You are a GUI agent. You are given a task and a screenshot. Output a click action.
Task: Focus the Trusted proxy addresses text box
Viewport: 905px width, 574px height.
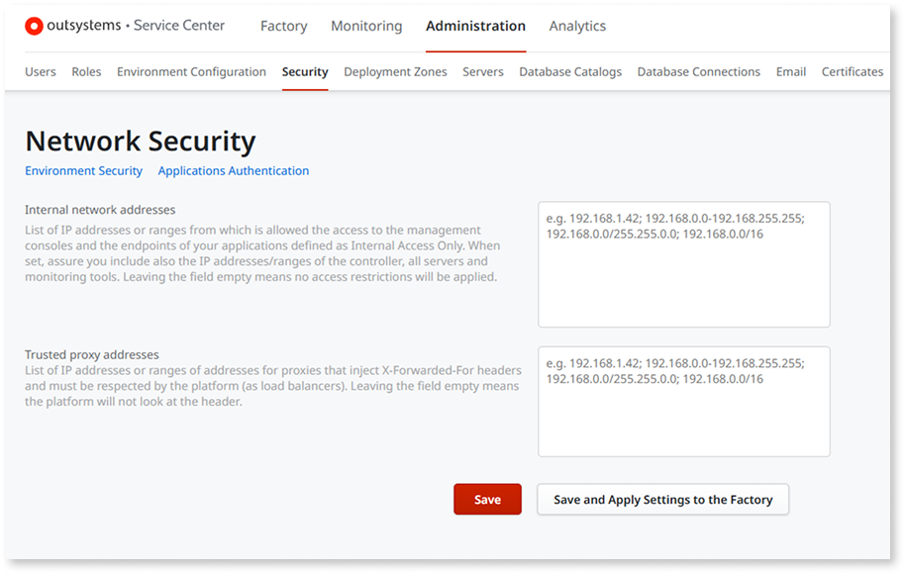(x=684, y=402)
